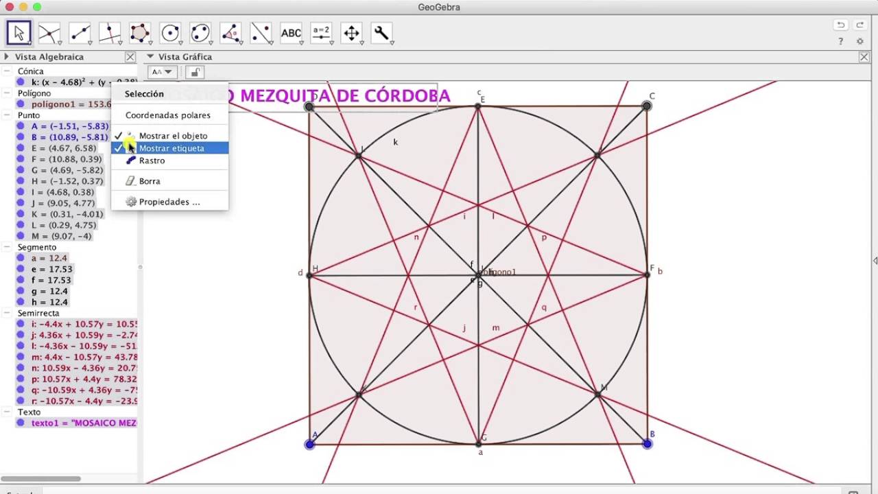This screenshot has height=494, width=878.
Task: Toggle visibility of texto1
Action: click(x=21, y=423)
